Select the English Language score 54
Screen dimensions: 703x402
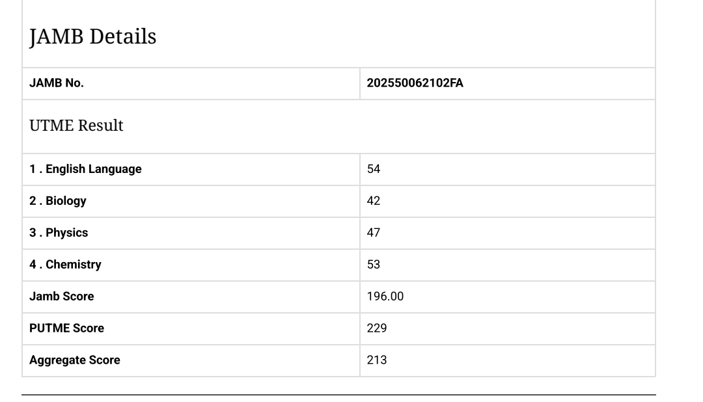(374, 169)
